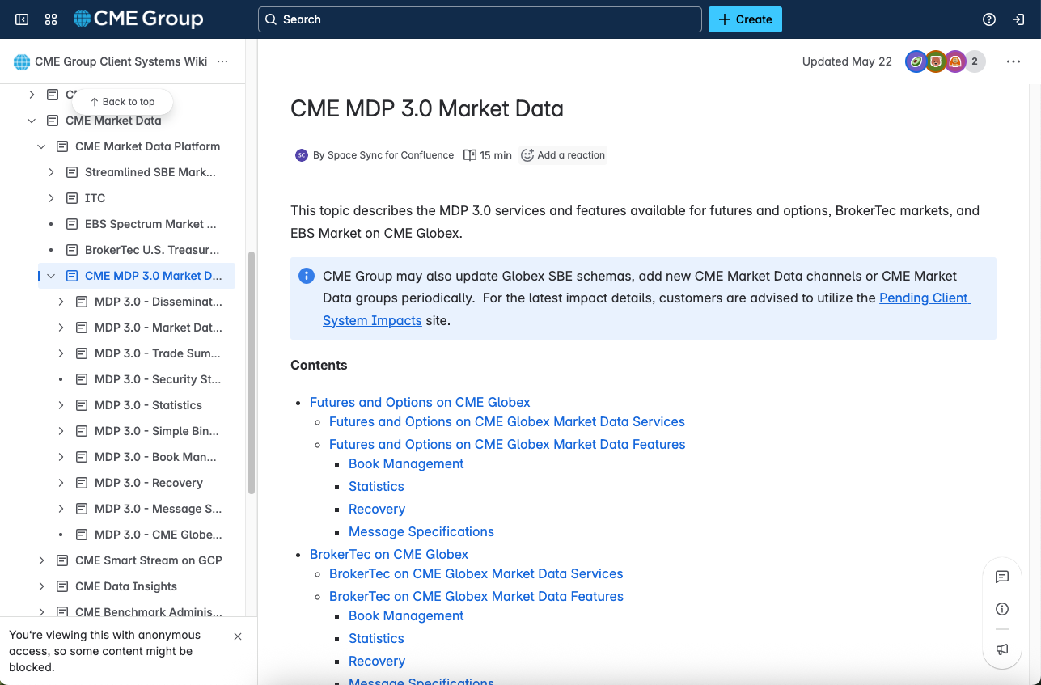
Task: Expand the MDP 3.0 - Statistics page
Action: click(x=60, y=404)
